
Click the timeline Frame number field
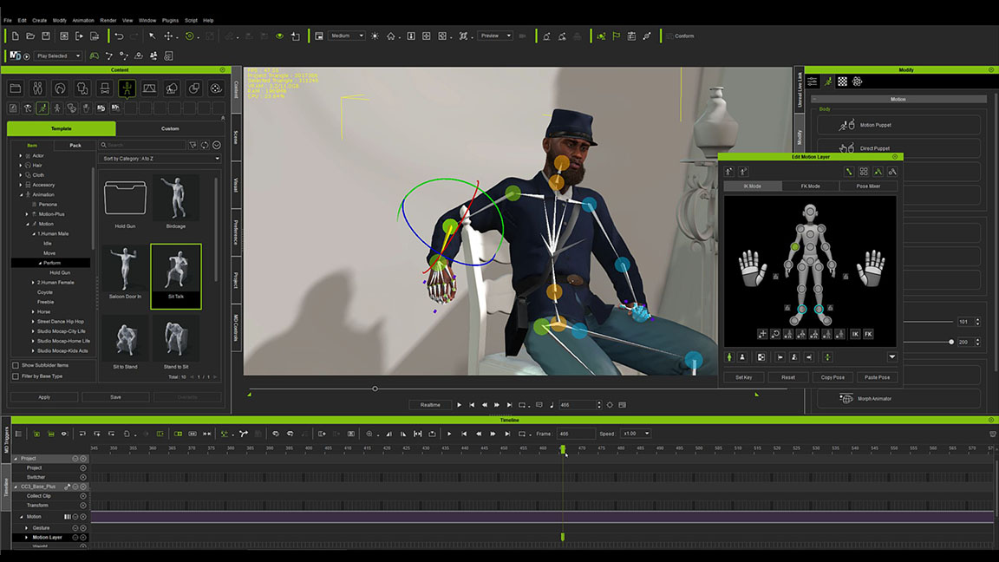point(575,434)
